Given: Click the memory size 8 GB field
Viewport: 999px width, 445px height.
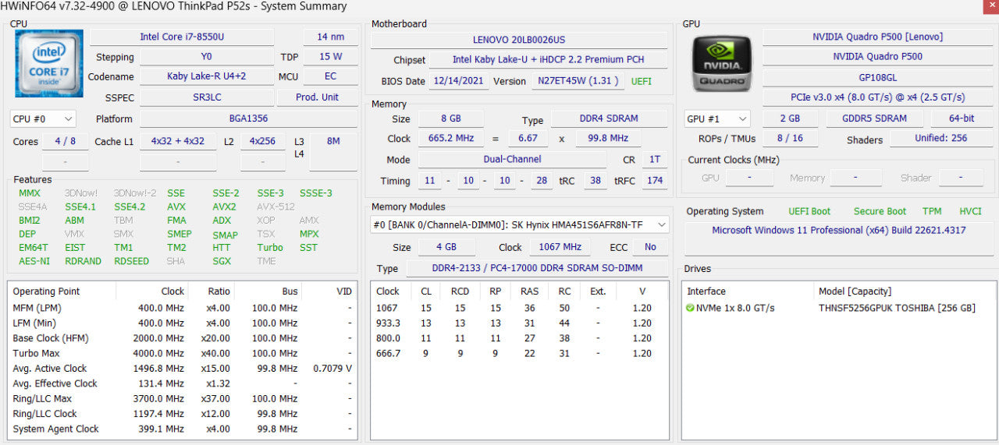Looking at the screenshot, I should click(x=450, y=118).
